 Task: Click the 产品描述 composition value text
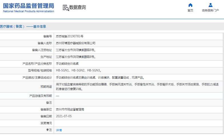100,77
